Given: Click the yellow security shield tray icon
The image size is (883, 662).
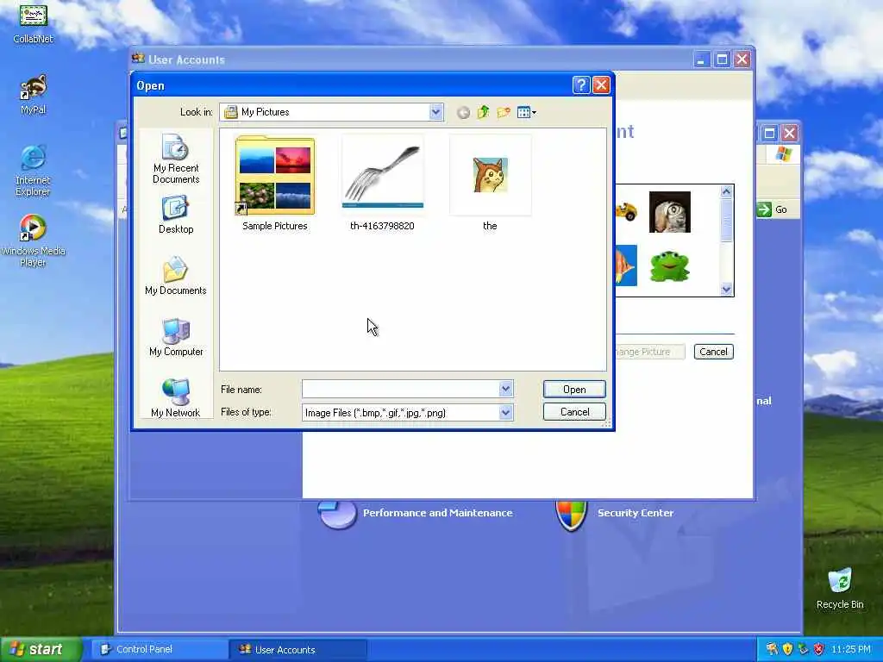Looking at the screenshot, I should [787, 649].
